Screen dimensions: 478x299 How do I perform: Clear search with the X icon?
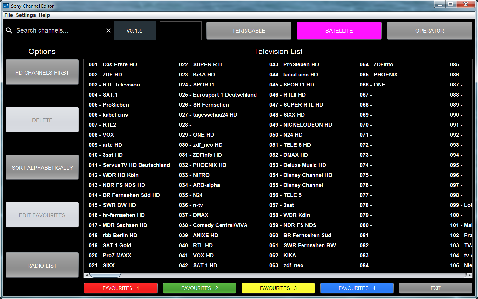(108, 30)
